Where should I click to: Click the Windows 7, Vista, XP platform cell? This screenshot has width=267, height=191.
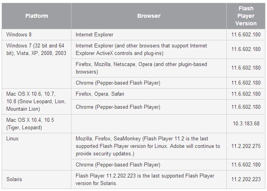pos(36,49)
